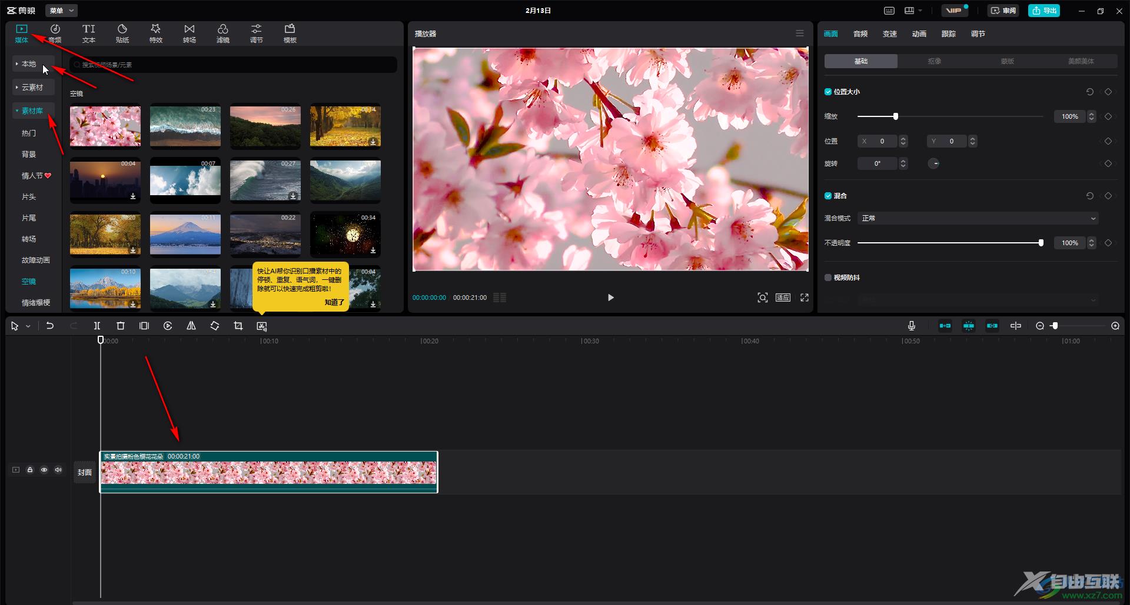
Task: Open the 模板 templates icon
Action: [290, 34]
